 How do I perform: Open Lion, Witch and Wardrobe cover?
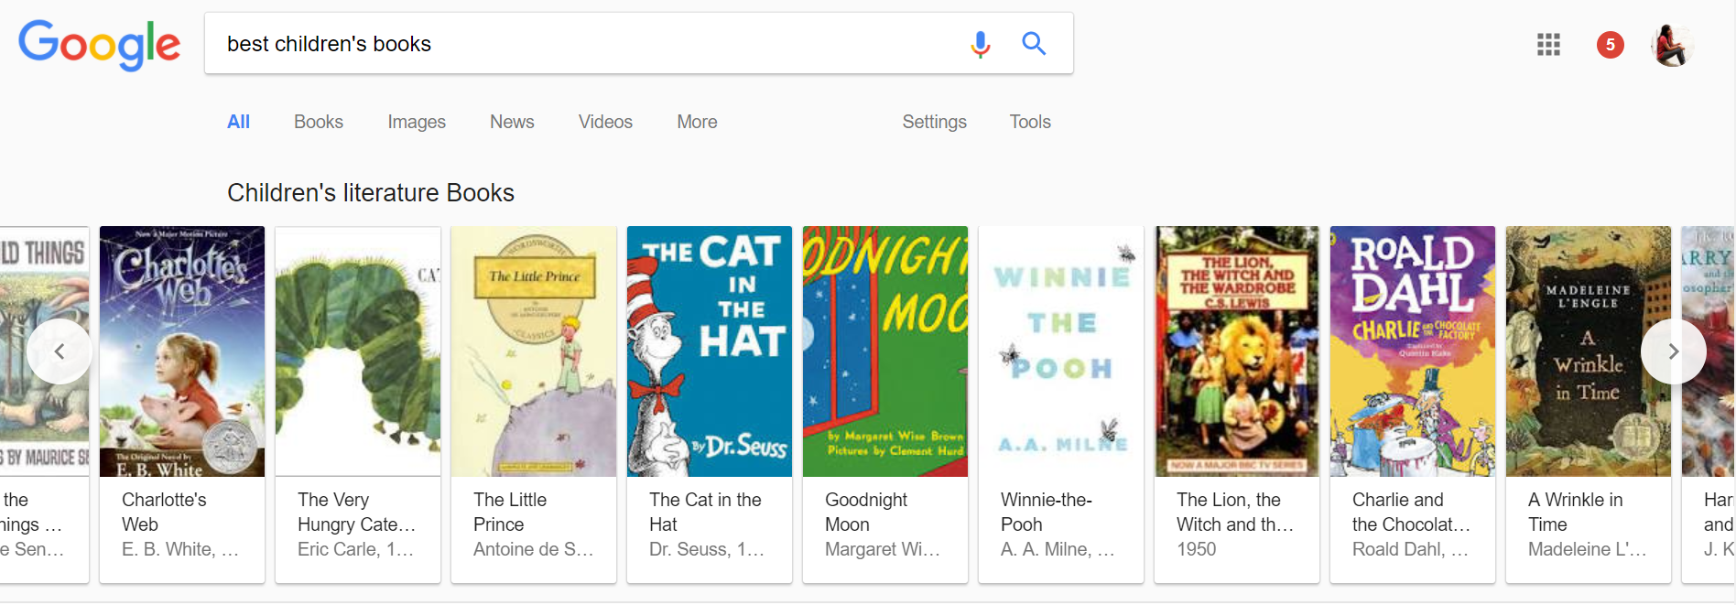[1237, 351]
